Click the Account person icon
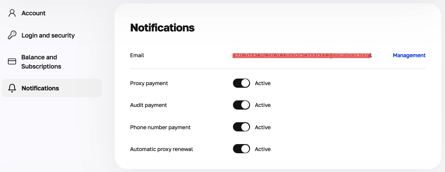 [x=12, y=13]
